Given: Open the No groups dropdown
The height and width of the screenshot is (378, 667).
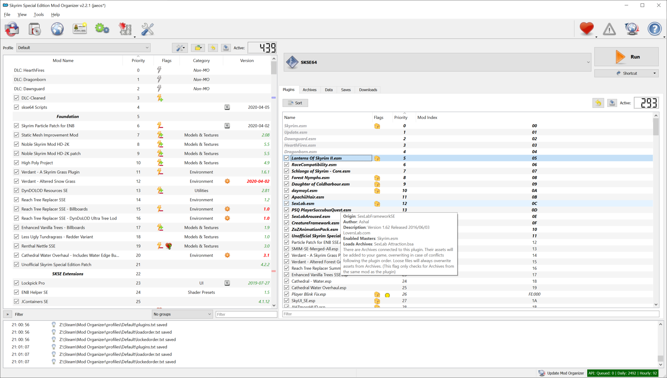Looking at the screenshot, I should (x=182, y=314).
